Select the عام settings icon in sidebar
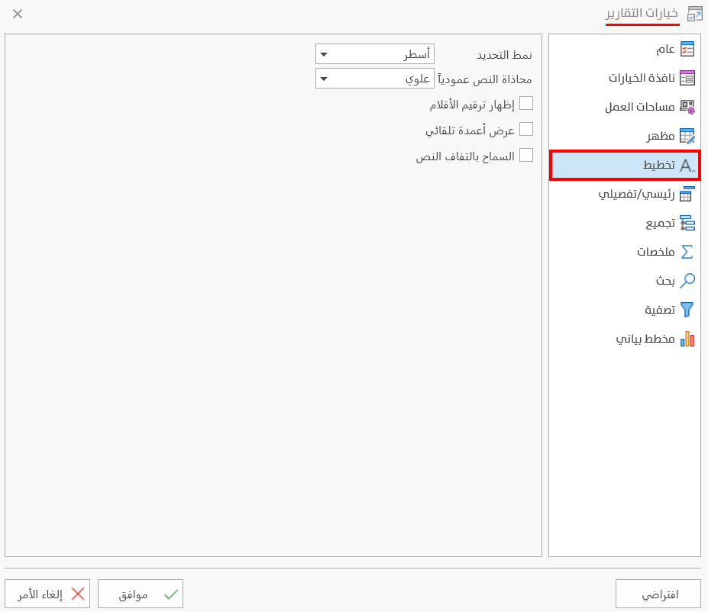Image resolution: width=708 pixels, height=612 pixels. point(688,48)
